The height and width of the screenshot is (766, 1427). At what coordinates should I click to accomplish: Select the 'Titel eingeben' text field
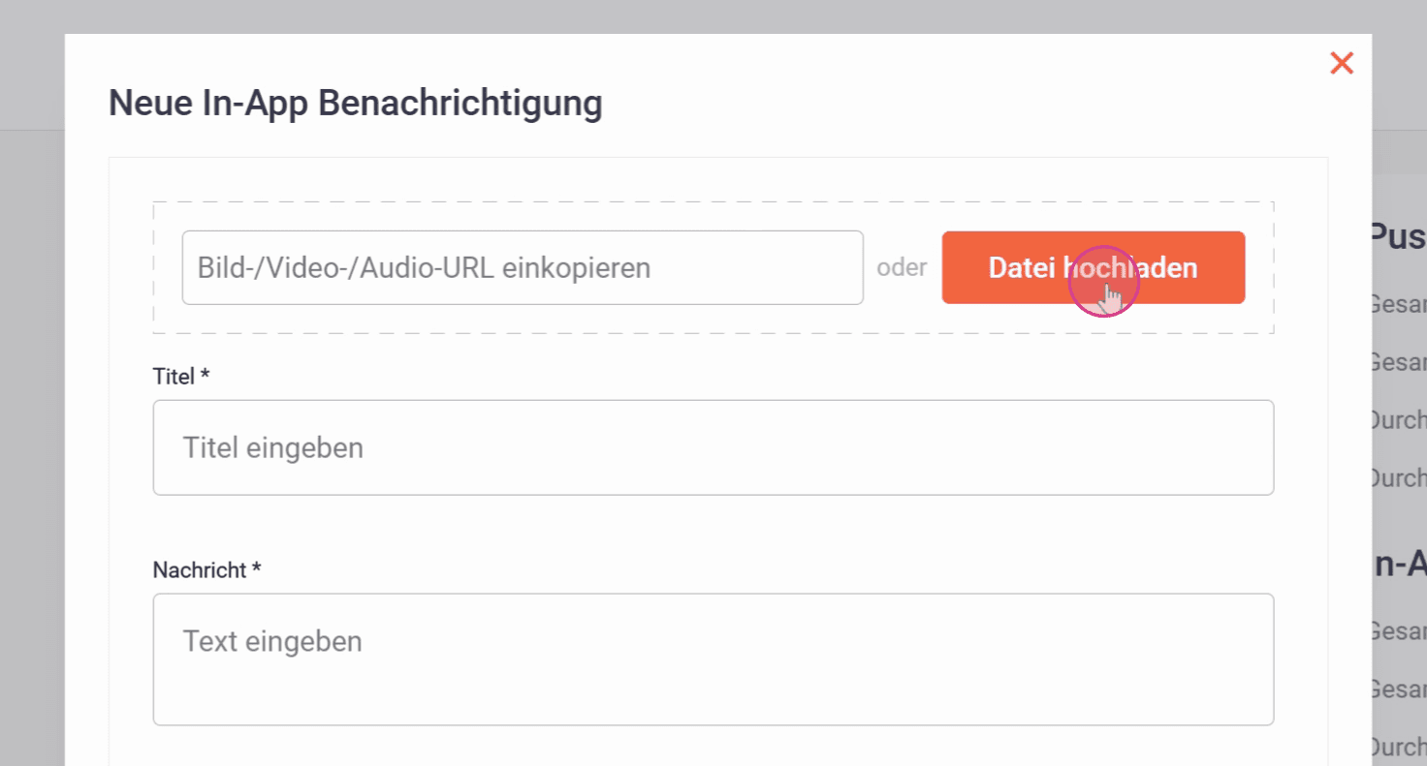(713, 447)
